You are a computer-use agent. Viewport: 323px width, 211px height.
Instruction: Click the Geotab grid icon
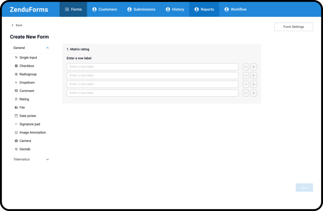[16, 149]
